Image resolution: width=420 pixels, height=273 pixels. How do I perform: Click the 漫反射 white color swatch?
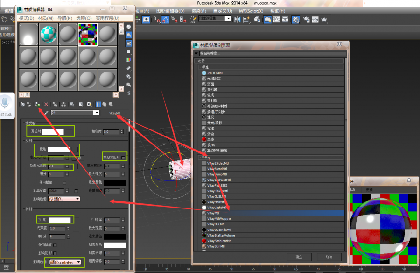click(53, 132)
